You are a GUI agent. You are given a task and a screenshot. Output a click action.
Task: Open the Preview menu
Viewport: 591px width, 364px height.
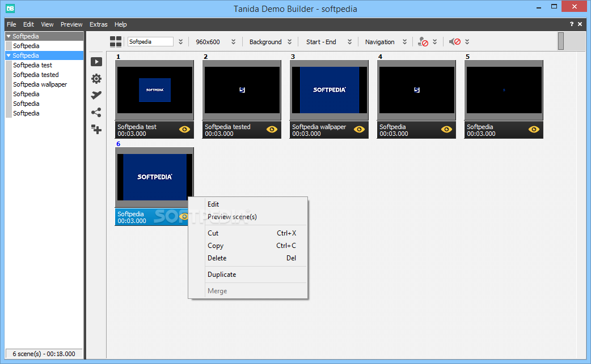(71, 24)
